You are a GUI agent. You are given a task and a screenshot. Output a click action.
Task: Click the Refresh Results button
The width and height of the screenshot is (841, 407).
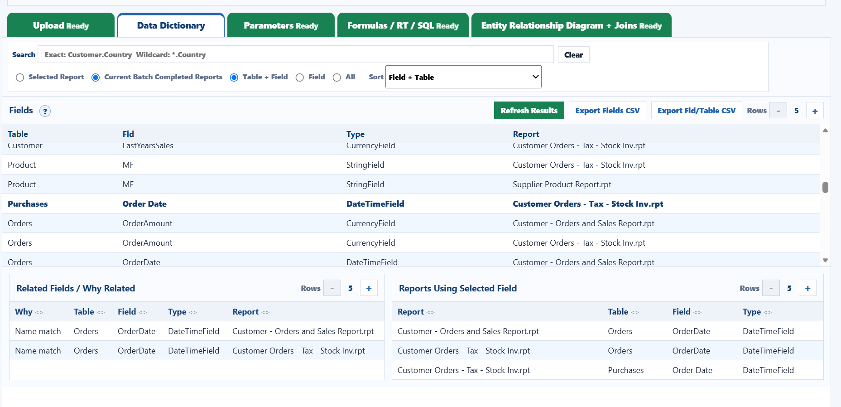[529, 111]
